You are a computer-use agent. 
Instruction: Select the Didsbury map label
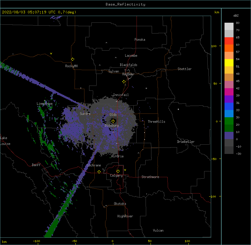(x=112, y=125)
